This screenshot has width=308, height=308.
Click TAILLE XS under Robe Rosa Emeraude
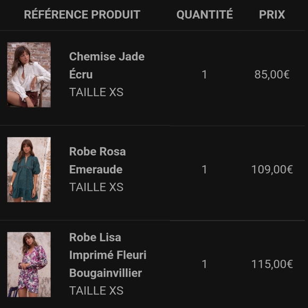[96, 187]
